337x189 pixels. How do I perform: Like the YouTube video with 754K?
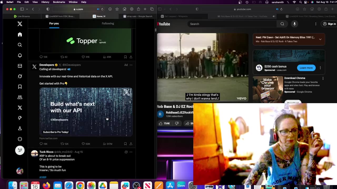(164, 123)
